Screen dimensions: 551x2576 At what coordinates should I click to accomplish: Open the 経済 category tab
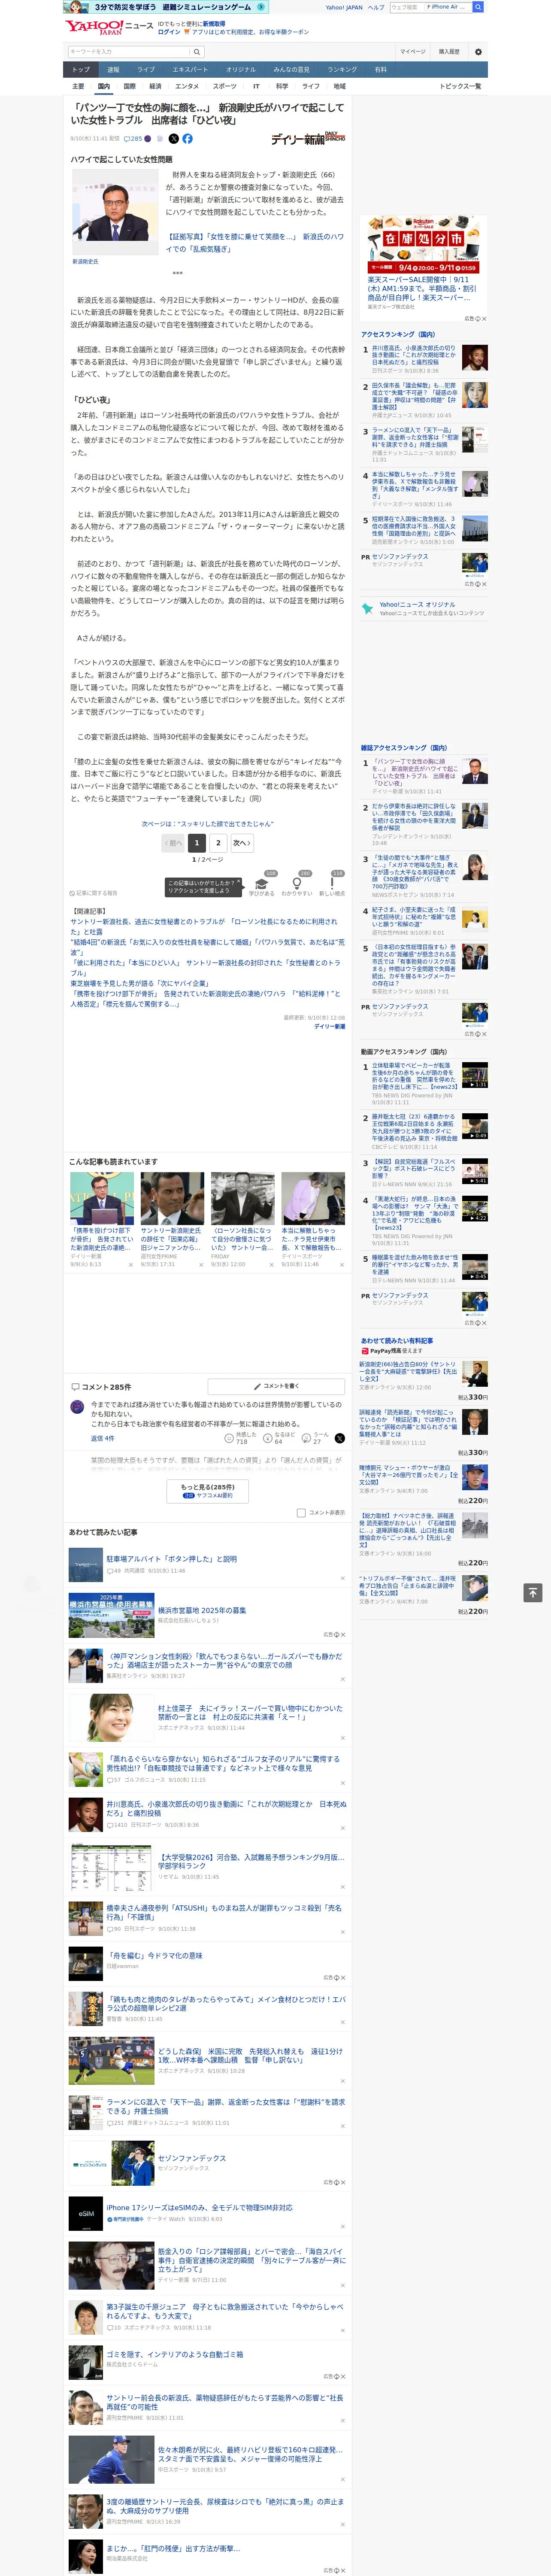[155, 86]
